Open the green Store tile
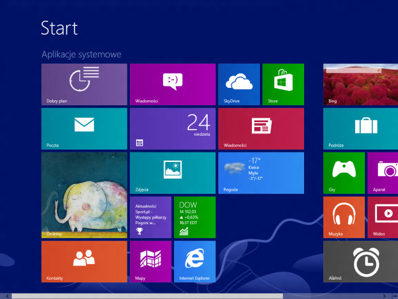The width and height of the screenshot is (398, 299). coord(283,84)
